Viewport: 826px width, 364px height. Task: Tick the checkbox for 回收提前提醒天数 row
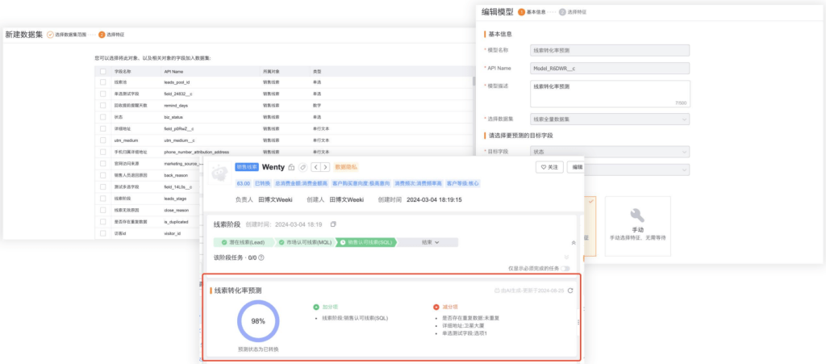tap(102, 105)
